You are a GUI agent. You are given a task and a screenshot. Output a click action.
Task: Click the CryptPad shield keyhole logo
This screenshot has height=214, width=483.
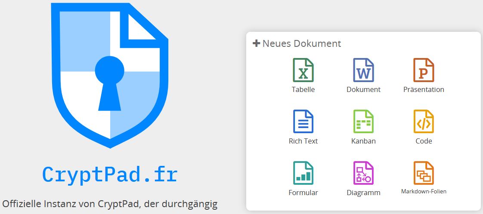[110, 75]
